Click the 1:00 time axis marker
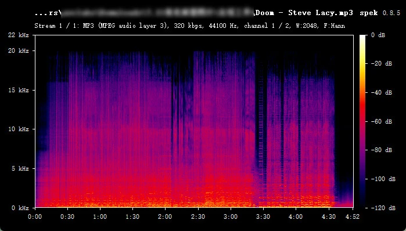406x231 pixels. click(100, 216)
